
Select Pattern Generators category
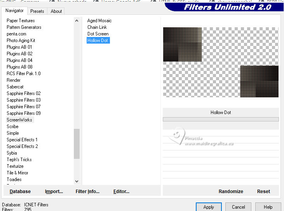(24, 27)
